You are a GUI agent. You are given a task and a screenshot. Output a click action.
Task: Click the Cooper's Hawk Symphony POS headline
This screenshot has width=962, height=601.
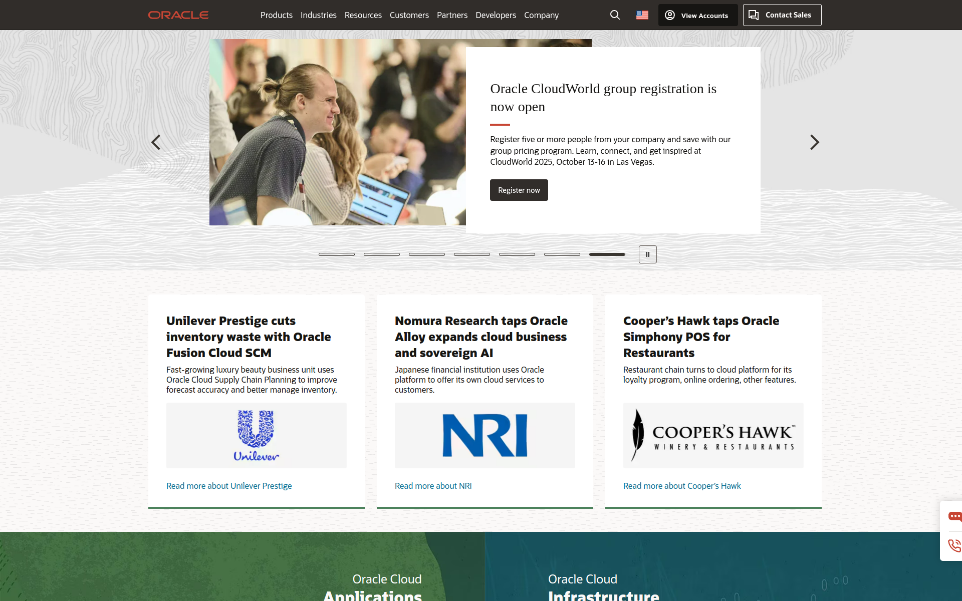click(x=701, y=337)
